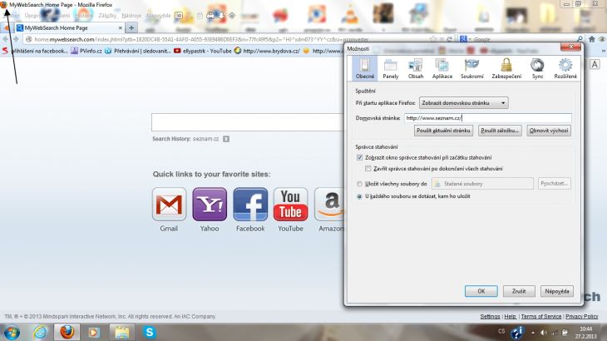Switch to Firefox in the taskbar
607x341 pixels.
[x=67, y=332]
